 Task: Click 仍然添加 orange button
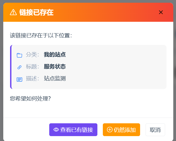[121, 130]
